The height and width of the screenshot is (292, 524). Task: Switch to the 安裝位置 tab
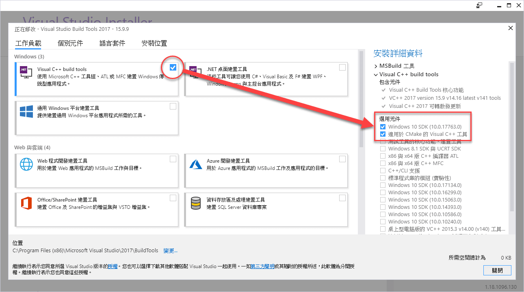[154, 43]
